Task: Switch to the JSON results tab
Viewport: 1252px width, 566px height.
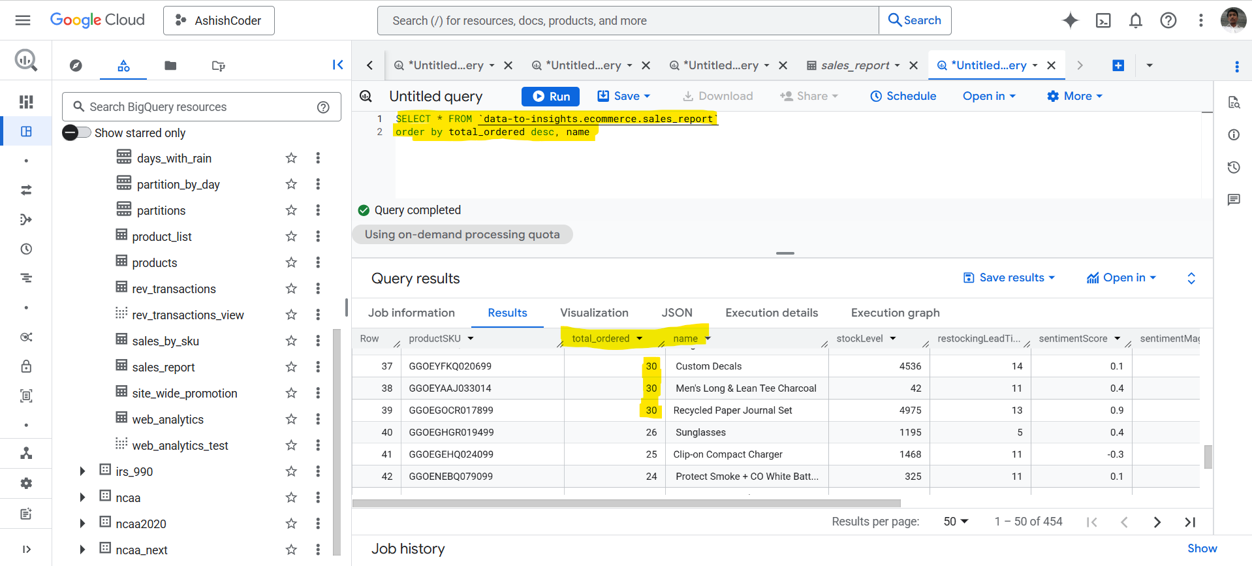Action: (677, 313)
